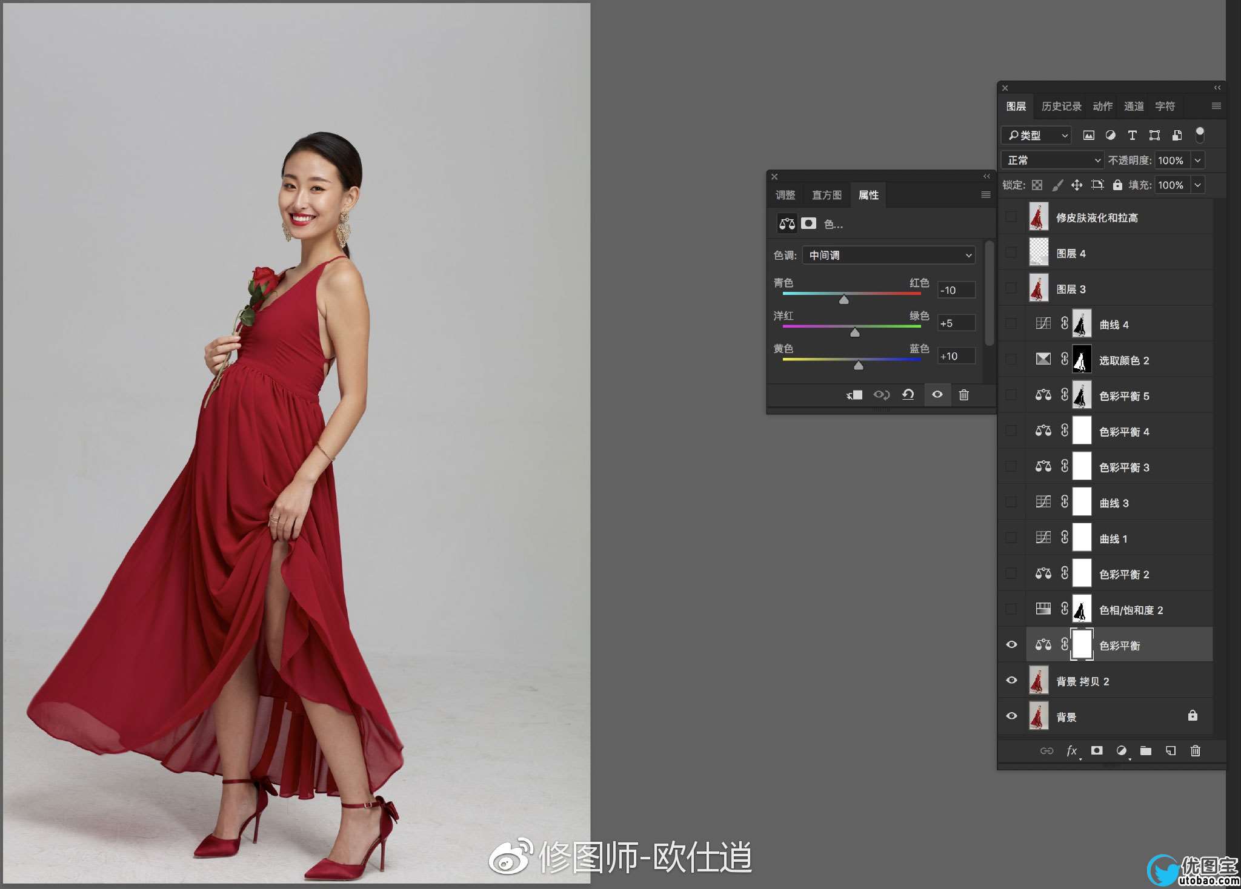Show the 图层 4 layer
The height and width of the screenshot is (889, 1241).
click(x=1011, y=253)
